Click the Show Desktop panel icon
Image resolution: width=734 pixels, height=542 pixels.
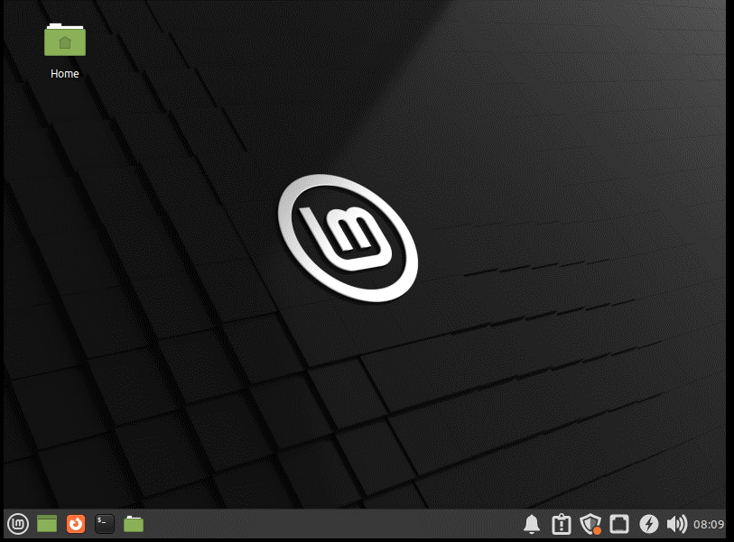47,524
